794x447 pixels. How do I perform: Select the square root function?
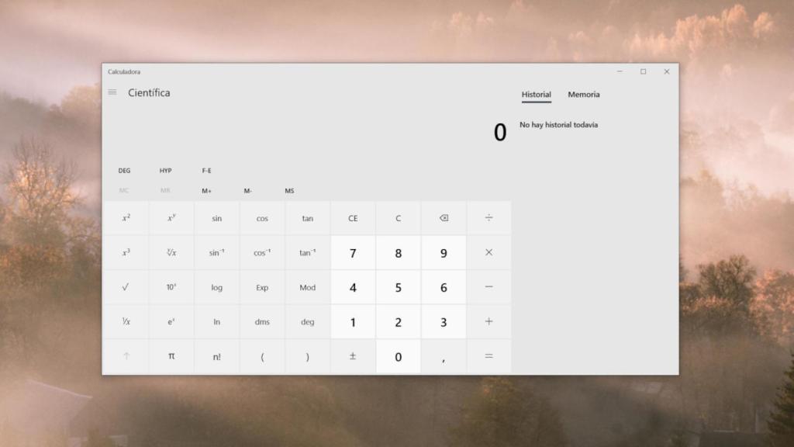pos(126,287)
